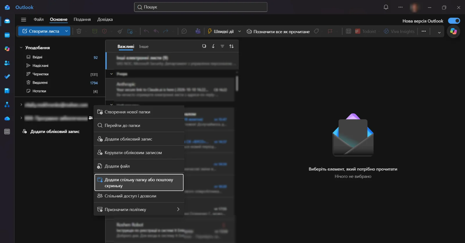Open Copilot from the colorful ribbon button
The height and width of the screenshot is (243, 465).
tap(453, 31)
